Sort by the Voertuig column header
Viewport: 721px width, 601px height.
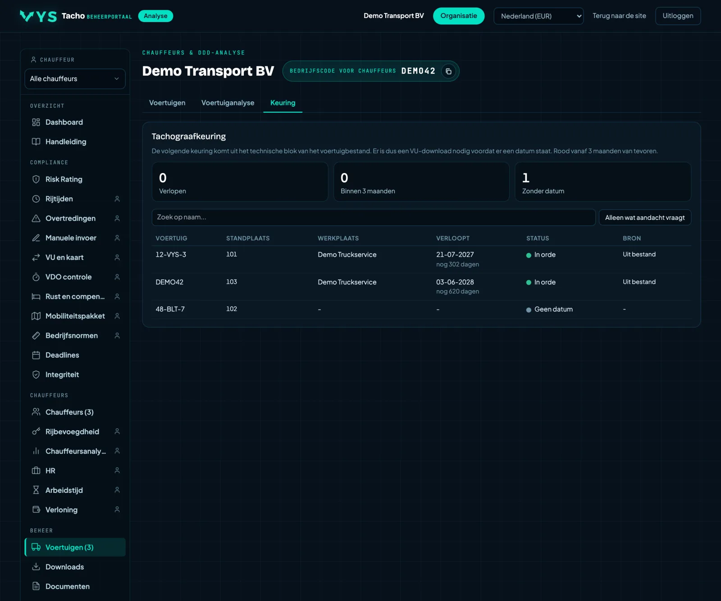tap(171, 238)
